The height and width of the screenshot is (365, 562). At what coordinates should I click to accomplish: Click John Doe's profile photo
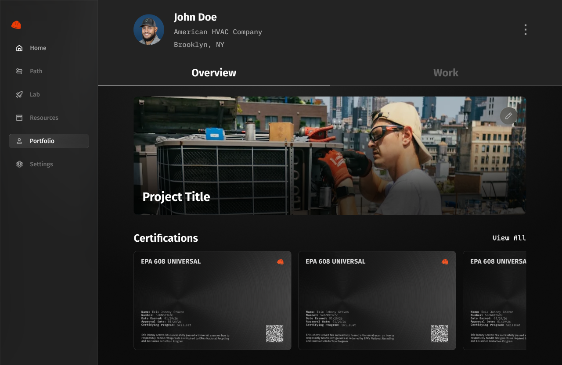pyautogui.click(x=149, y=29)
